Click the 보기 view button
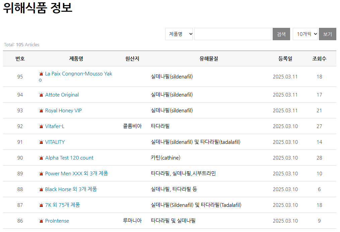This screenshot has width=340, height=232. [x=327, y=34]
